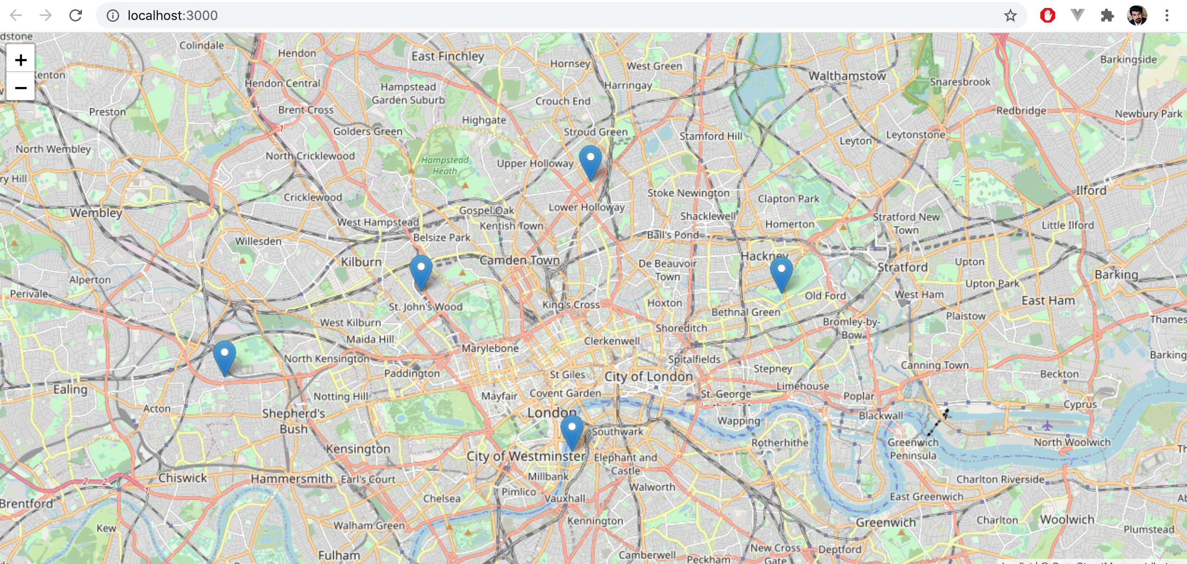Bookmark this page with the star
Screen dimensions: 1187x564
pyautogui.click(x=1010, y=15)
